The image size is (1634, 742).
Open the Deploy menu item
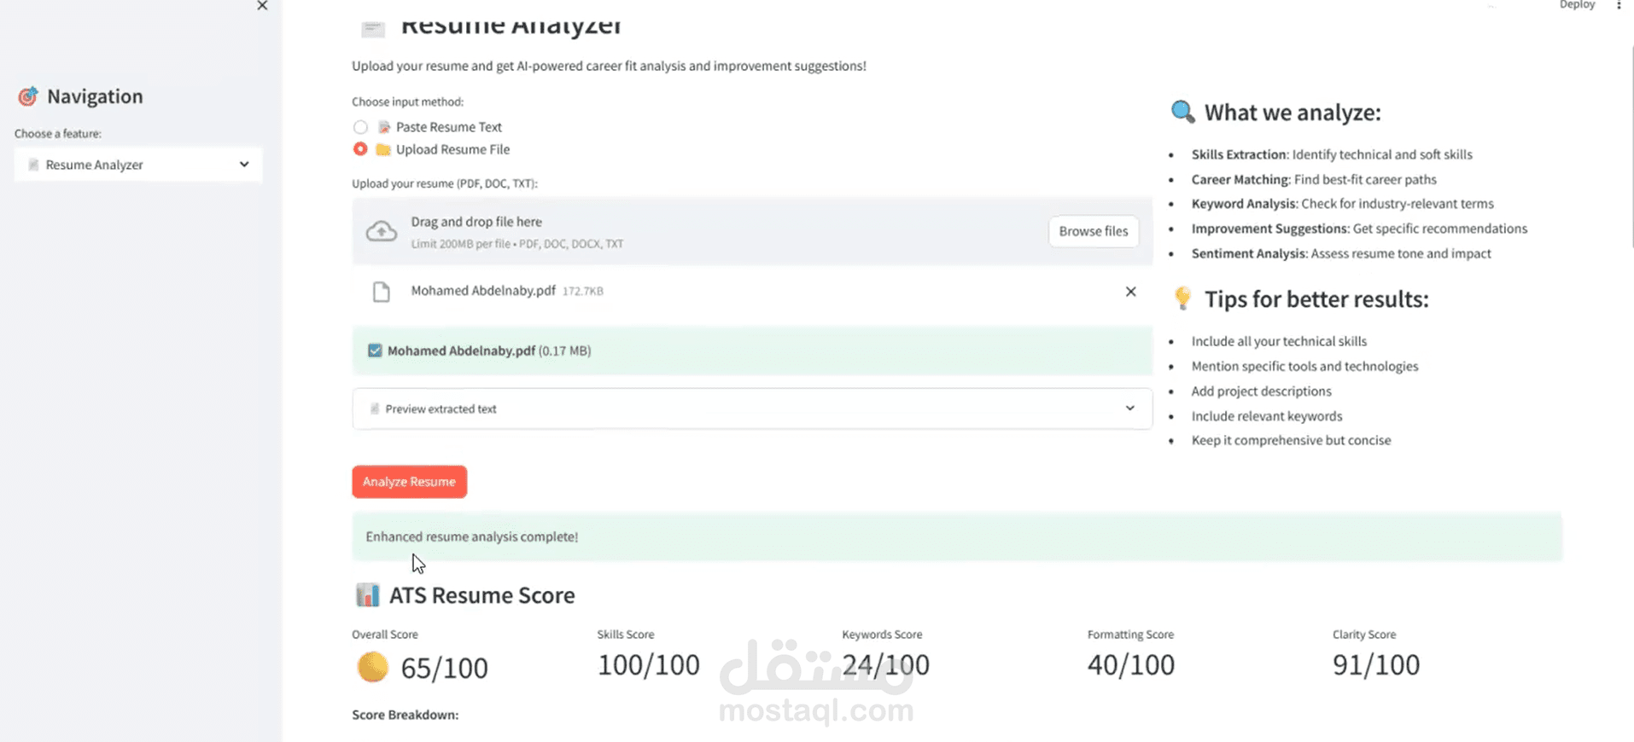click(1576, 5)
